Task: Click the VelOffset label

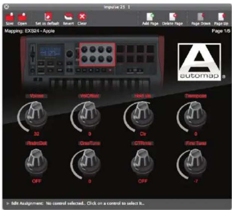Action: point(89,96)
